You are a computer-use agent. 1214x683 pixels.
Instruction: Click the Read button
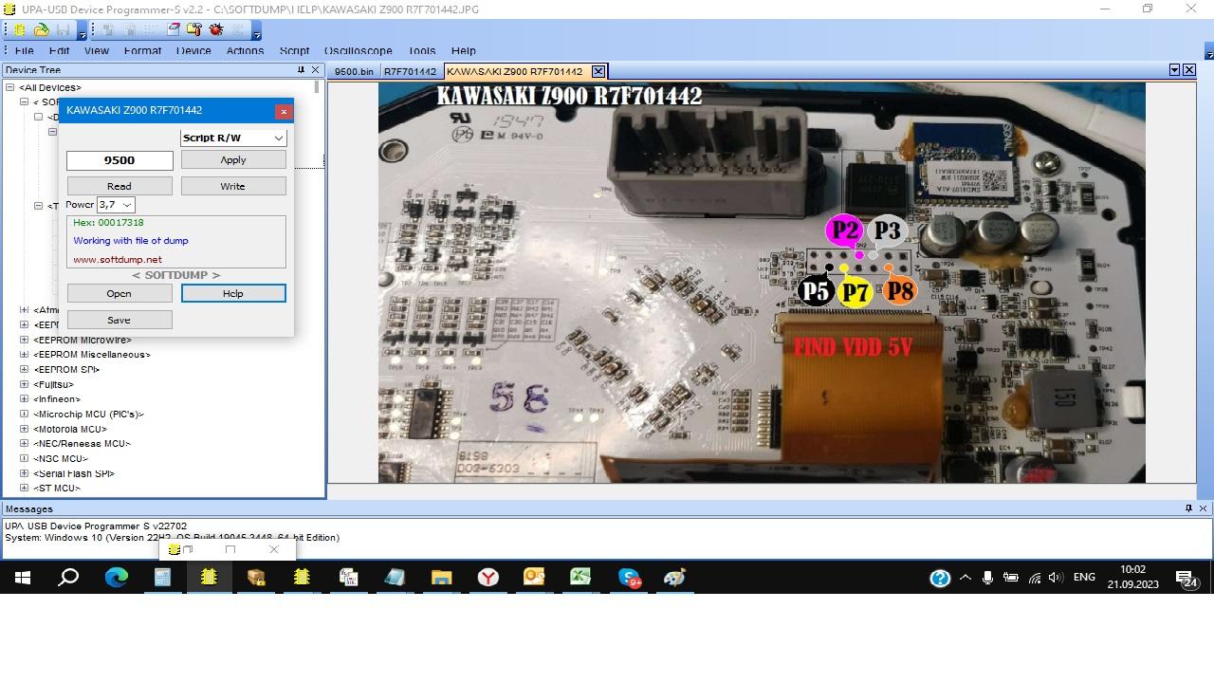point(120,186)
